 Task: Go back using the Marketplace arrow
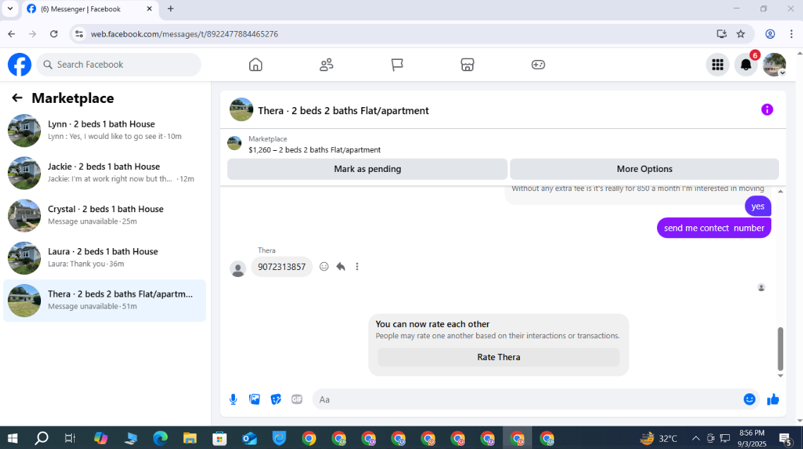17,98
